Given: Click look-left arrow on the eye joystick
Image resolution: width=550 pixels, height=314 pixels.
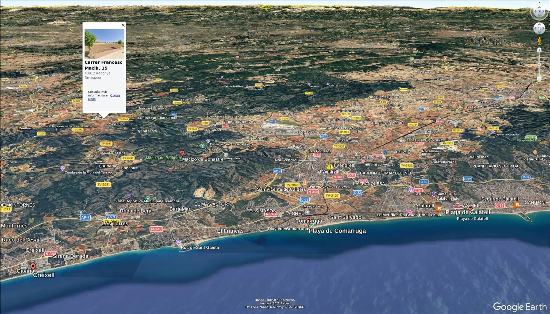Looking at the screenshot, I should click(x=535, y=12).
